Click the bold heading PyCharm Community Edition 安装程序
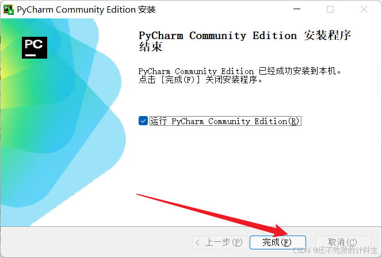This screenshot has height=258, width=382. click(x=245, y=36)
